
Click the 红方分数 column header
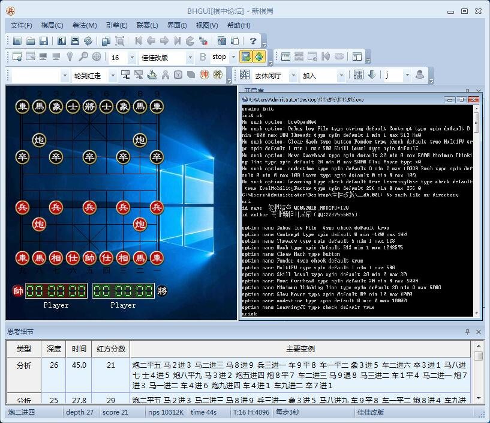tap(111, 349)
